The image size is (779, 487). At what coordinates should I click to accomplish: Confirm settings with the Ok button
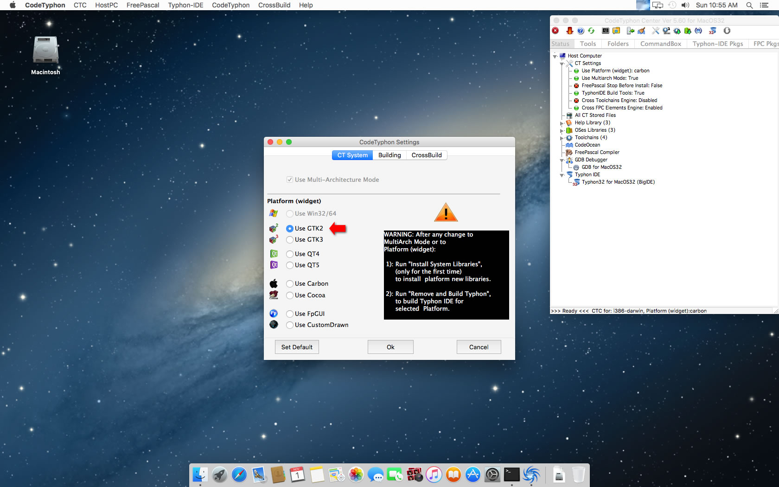coord(390,347)
